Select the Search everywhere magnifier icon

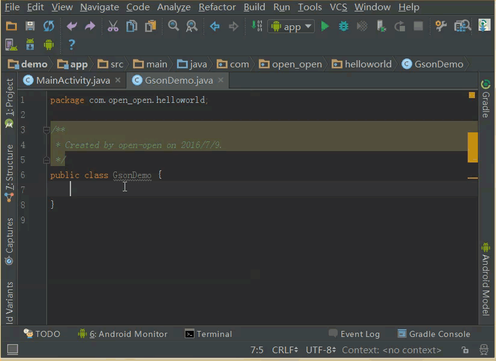point(173,25)
